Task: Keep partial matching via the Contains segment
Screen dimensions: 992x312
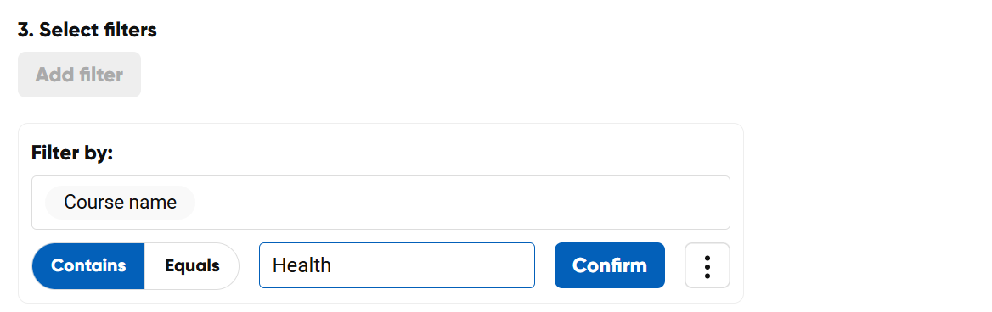Action: 88,266
